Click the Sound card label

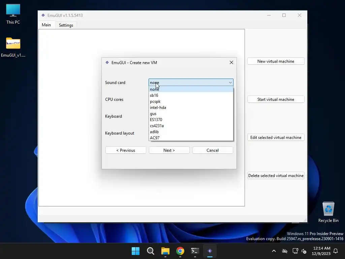[x=115, y=83]
